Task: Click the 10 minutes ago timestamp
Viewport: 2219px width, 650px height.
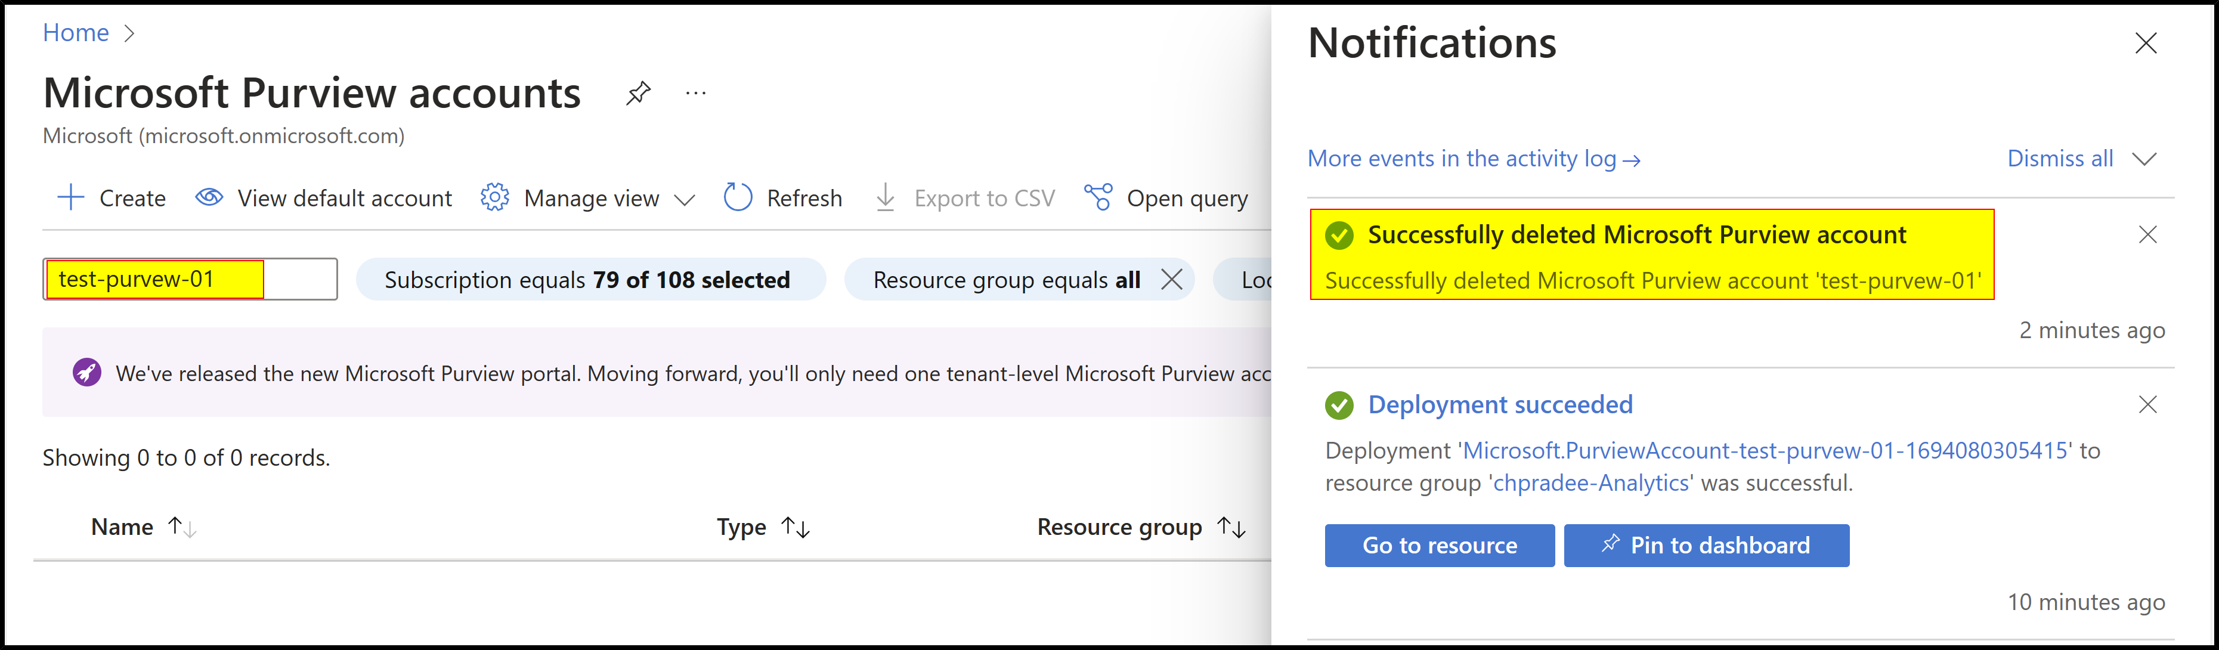Action: point(2085,603)
